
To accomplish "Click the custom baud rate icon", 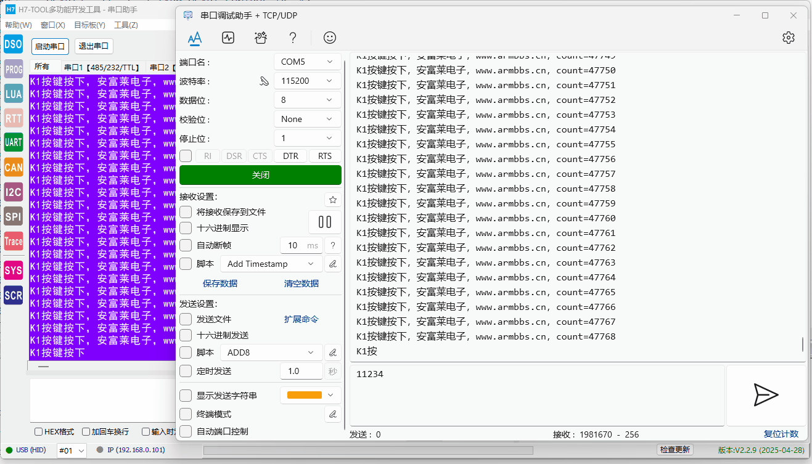I will point(265,81).
